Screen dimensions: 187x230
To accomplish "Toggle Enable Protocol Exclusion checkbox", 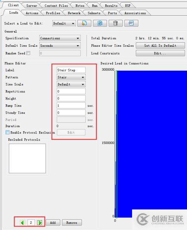I will (7, 132).
